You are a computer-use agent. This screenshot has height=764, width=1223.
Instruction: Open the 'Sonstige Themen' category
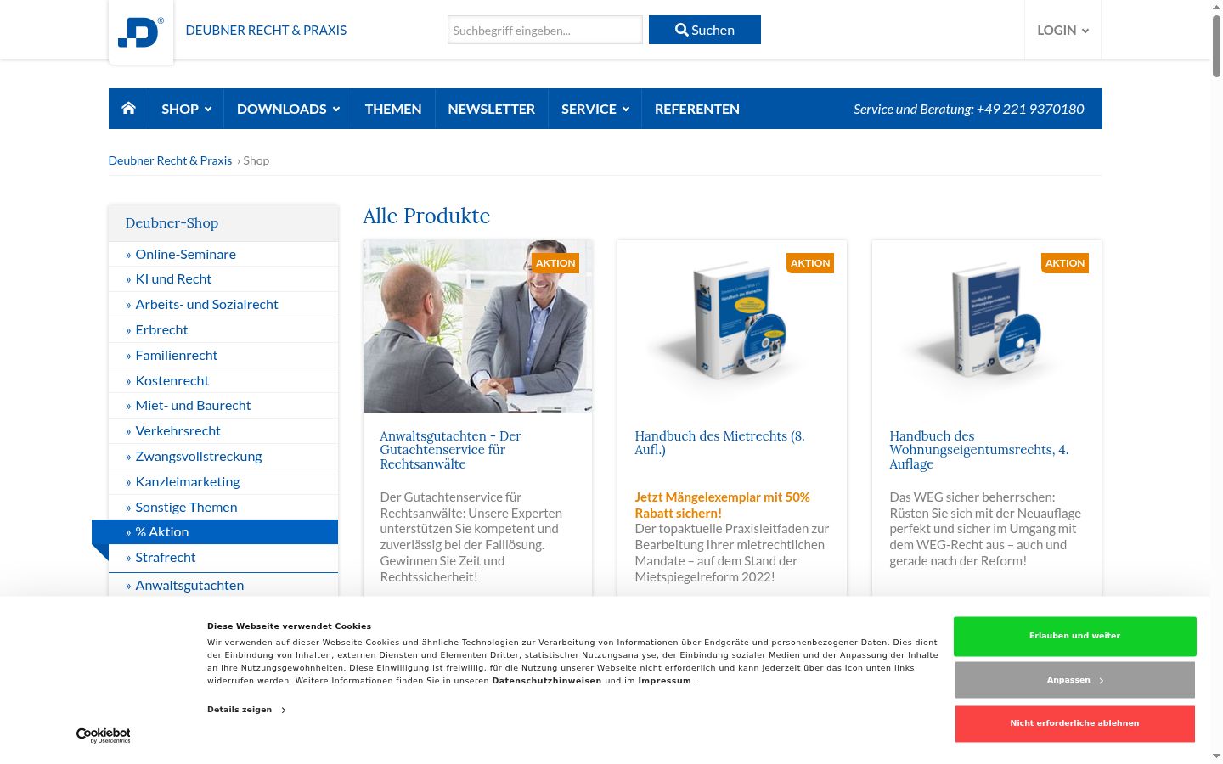tap(223, 507)
